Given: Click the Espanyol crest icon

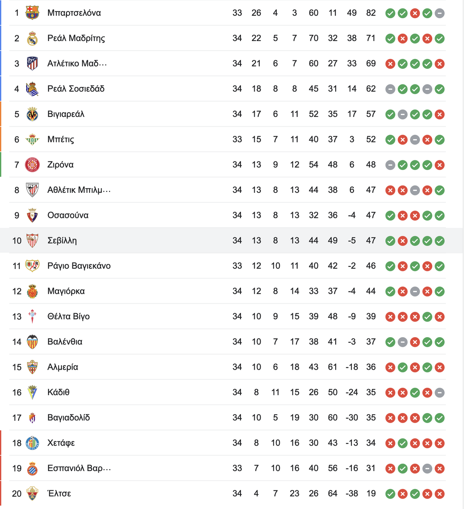Looking at the screenshot, I should 32,468.
